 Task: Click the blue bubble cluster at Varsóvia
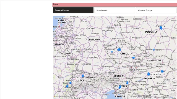point(161,28)
